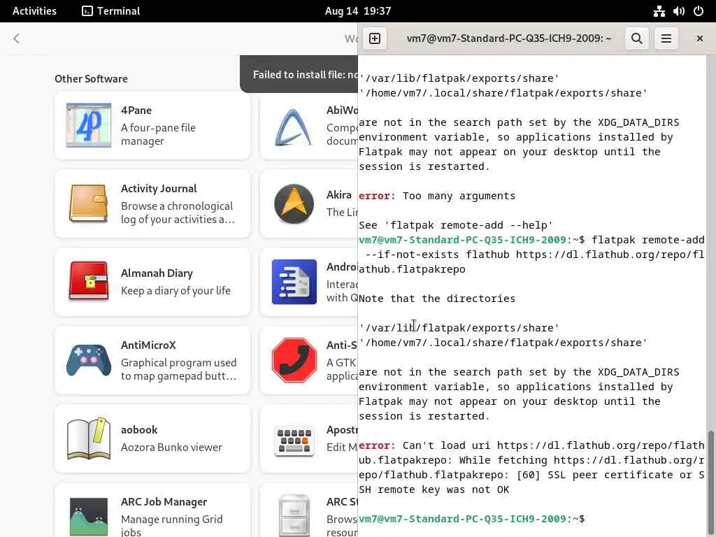Go back in the Software window
The image size is (716, 537).
(x=17, y=38)
